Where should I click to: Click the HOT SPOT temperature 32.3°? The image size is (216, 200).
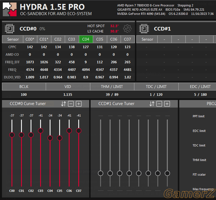coord(114,26)
